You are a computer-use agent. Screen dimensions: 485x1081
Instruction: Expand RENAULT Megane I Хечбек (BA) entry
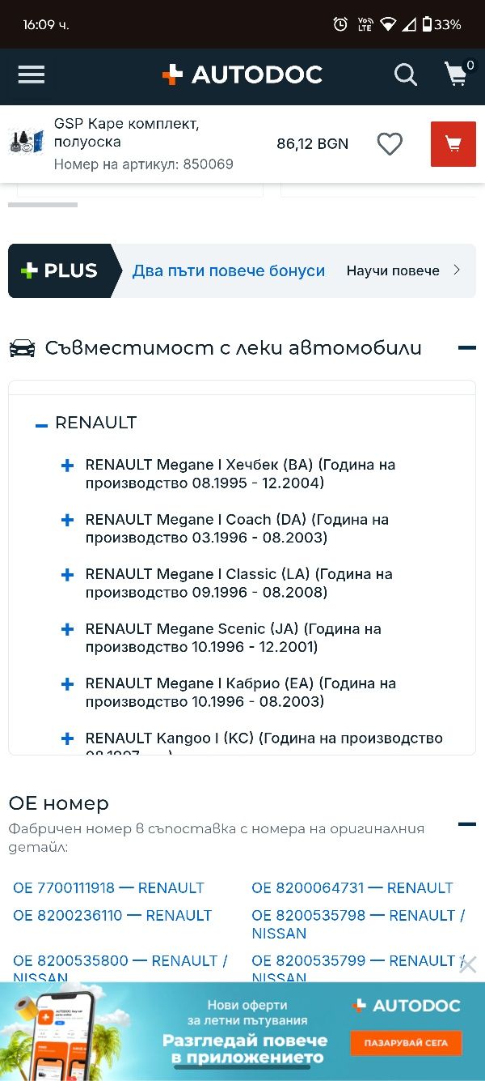pos(68,466)
